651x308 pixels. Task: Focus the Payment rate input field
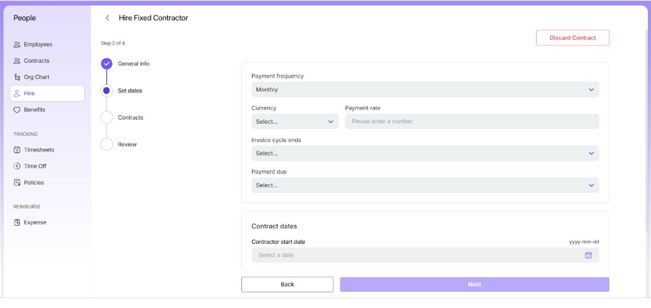(472, 122)
